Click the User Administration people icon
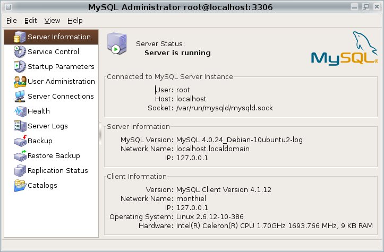384x252 pixels. 20,82
